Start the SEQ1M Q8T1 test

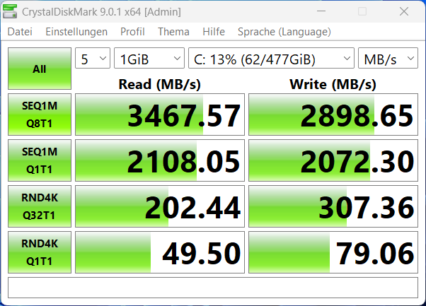coord(40,114)
